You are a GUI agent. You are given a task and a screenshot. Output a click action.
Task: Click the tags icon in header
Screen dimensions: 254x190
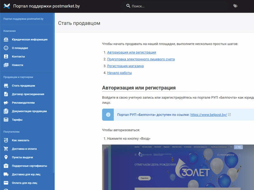click(235, 6)
